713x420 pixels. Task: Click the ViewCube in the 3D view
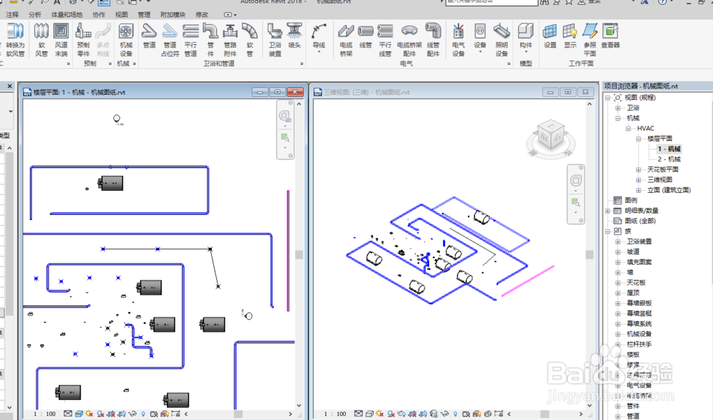click(x=550, y=136)
